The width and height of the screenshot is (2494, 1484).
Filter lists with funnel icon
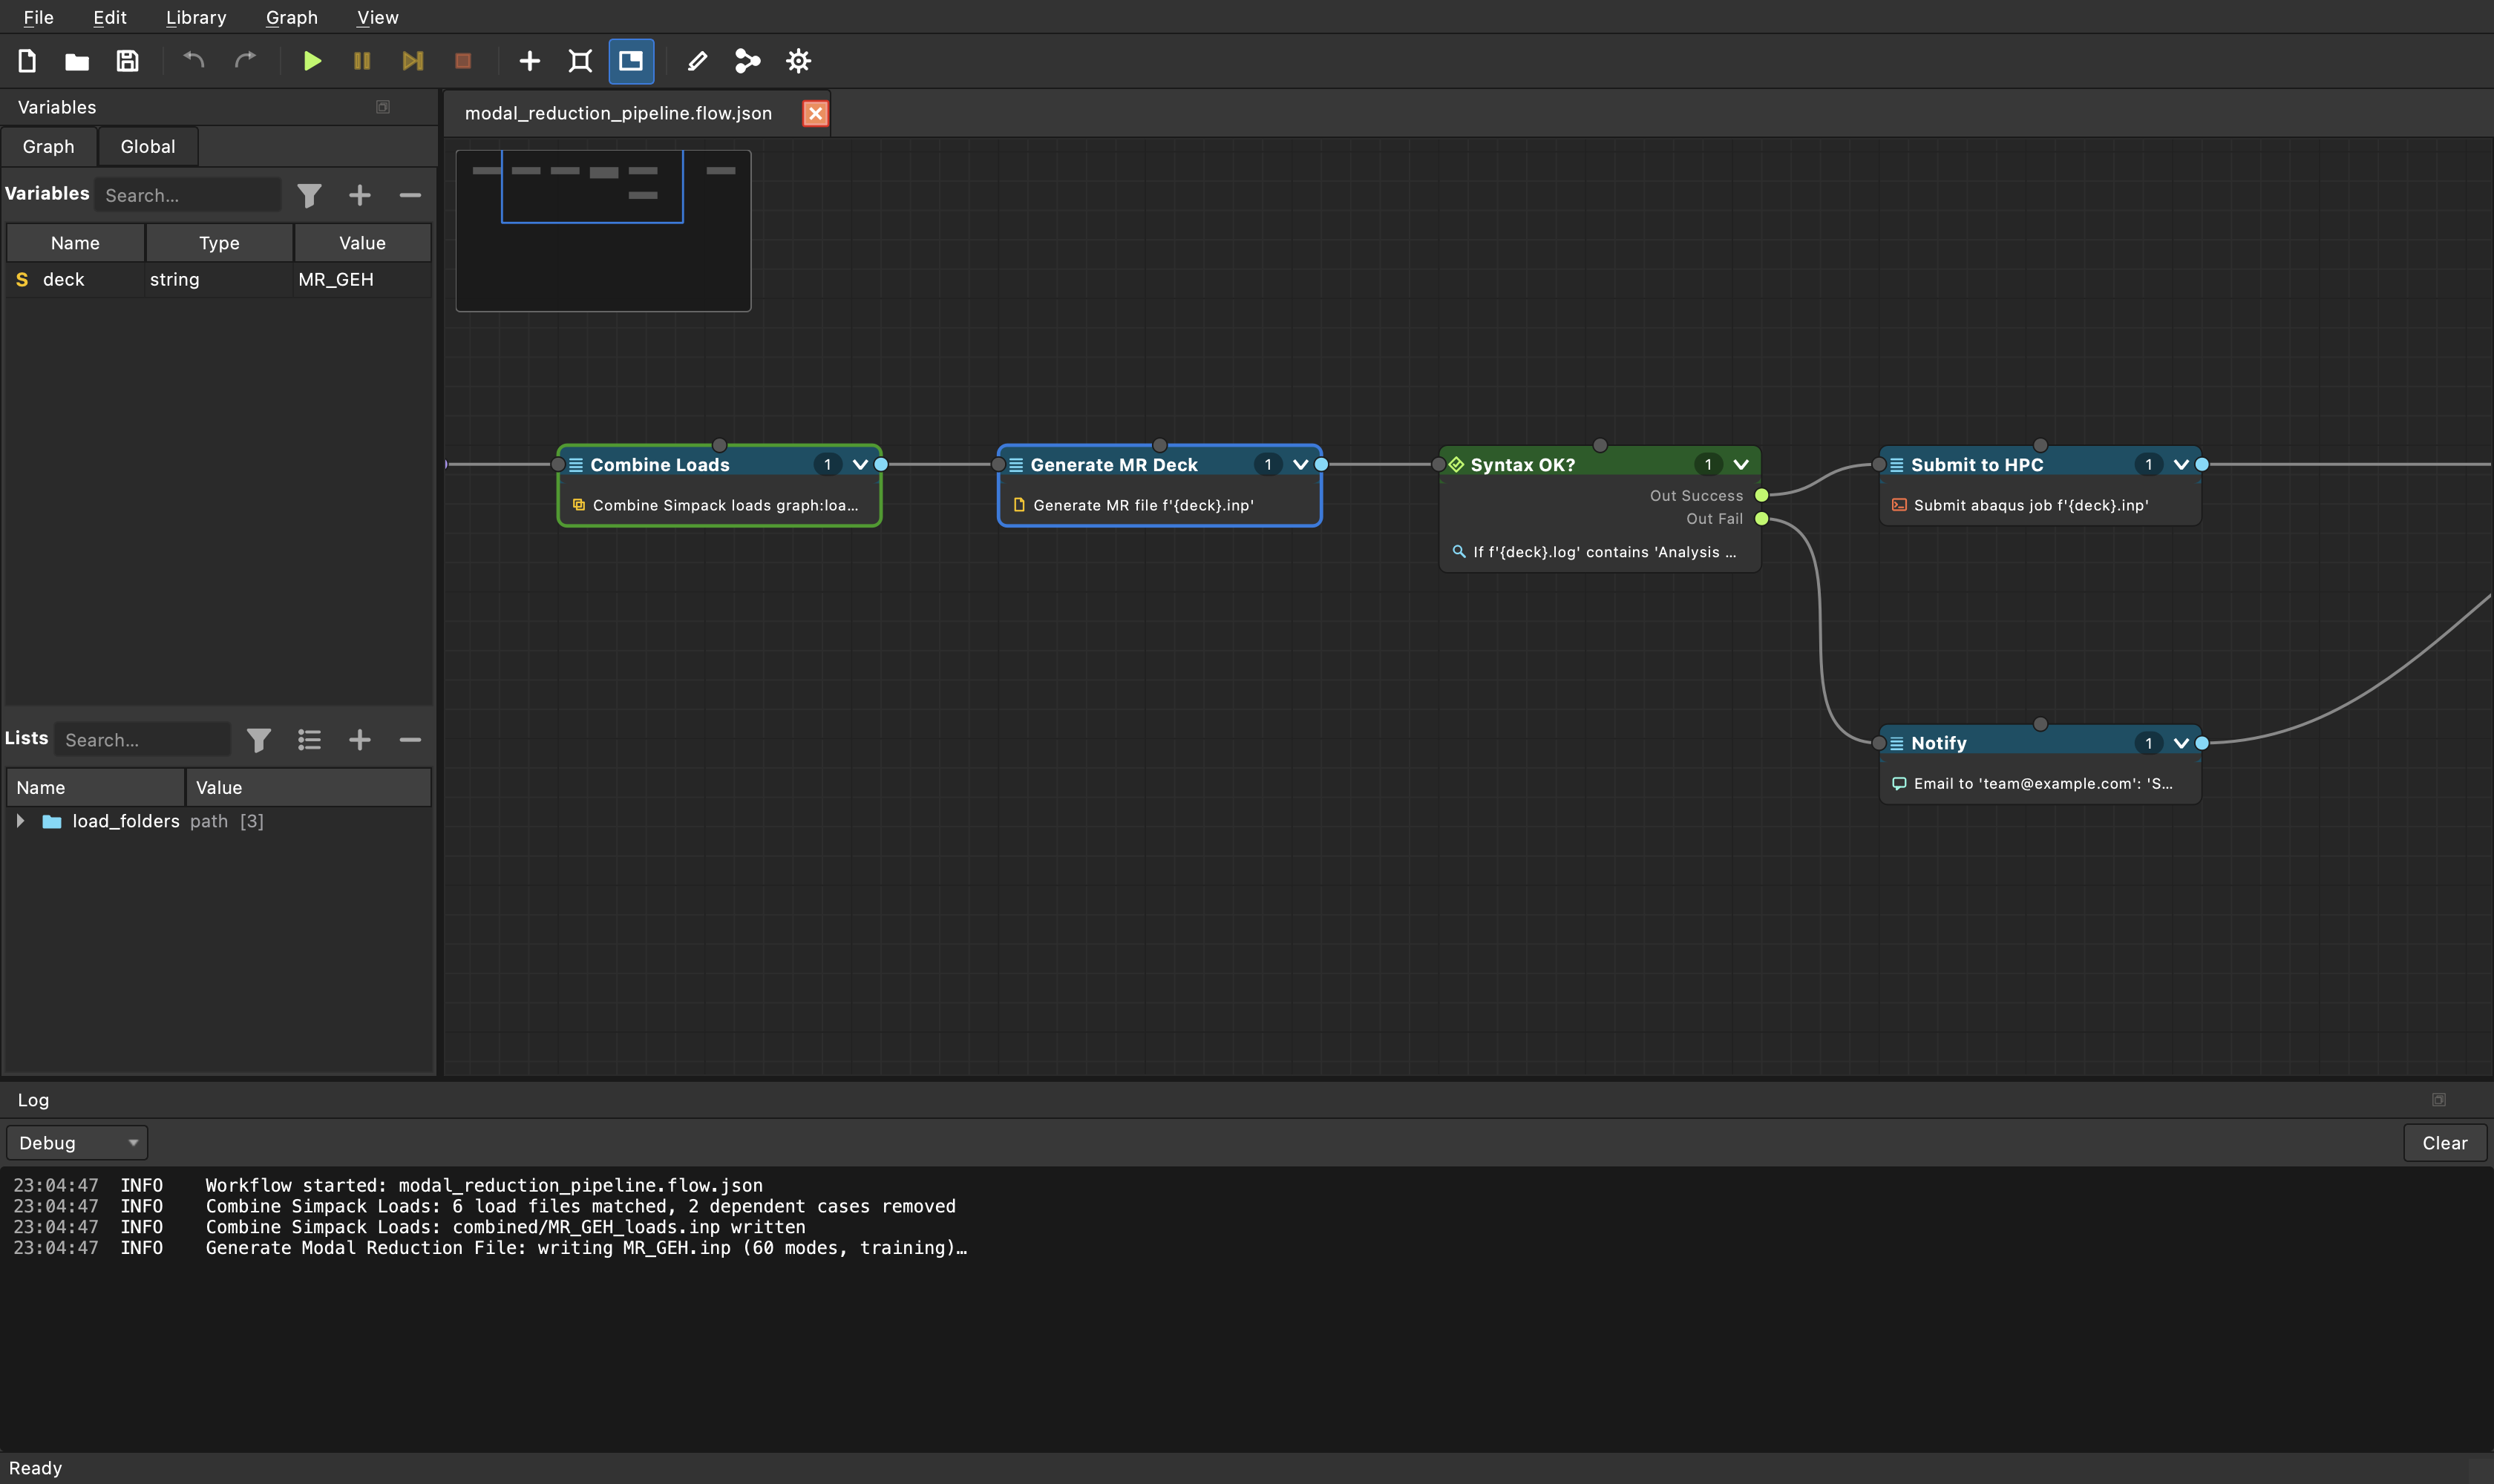click(x=259, y=740)
